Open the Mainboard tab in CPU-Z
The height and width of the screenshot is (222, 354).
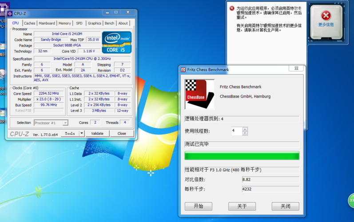coord(47,23)
